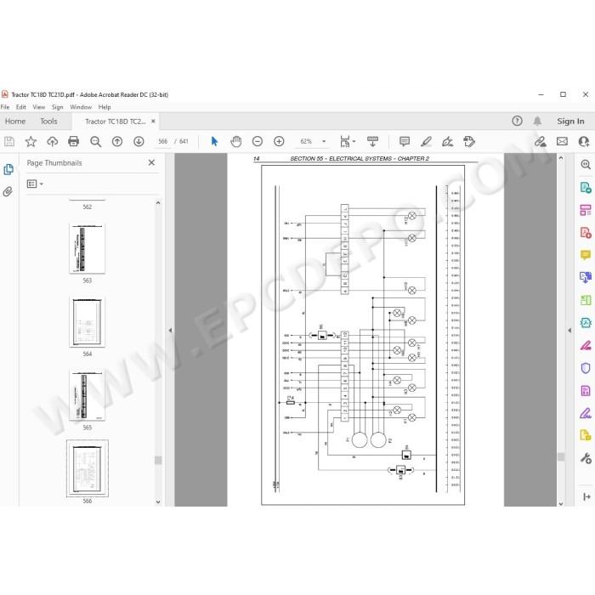The width and height of the screenshot is (595, 595).
Task: Open the More Tools wrench icon
Action: point(586,458)
